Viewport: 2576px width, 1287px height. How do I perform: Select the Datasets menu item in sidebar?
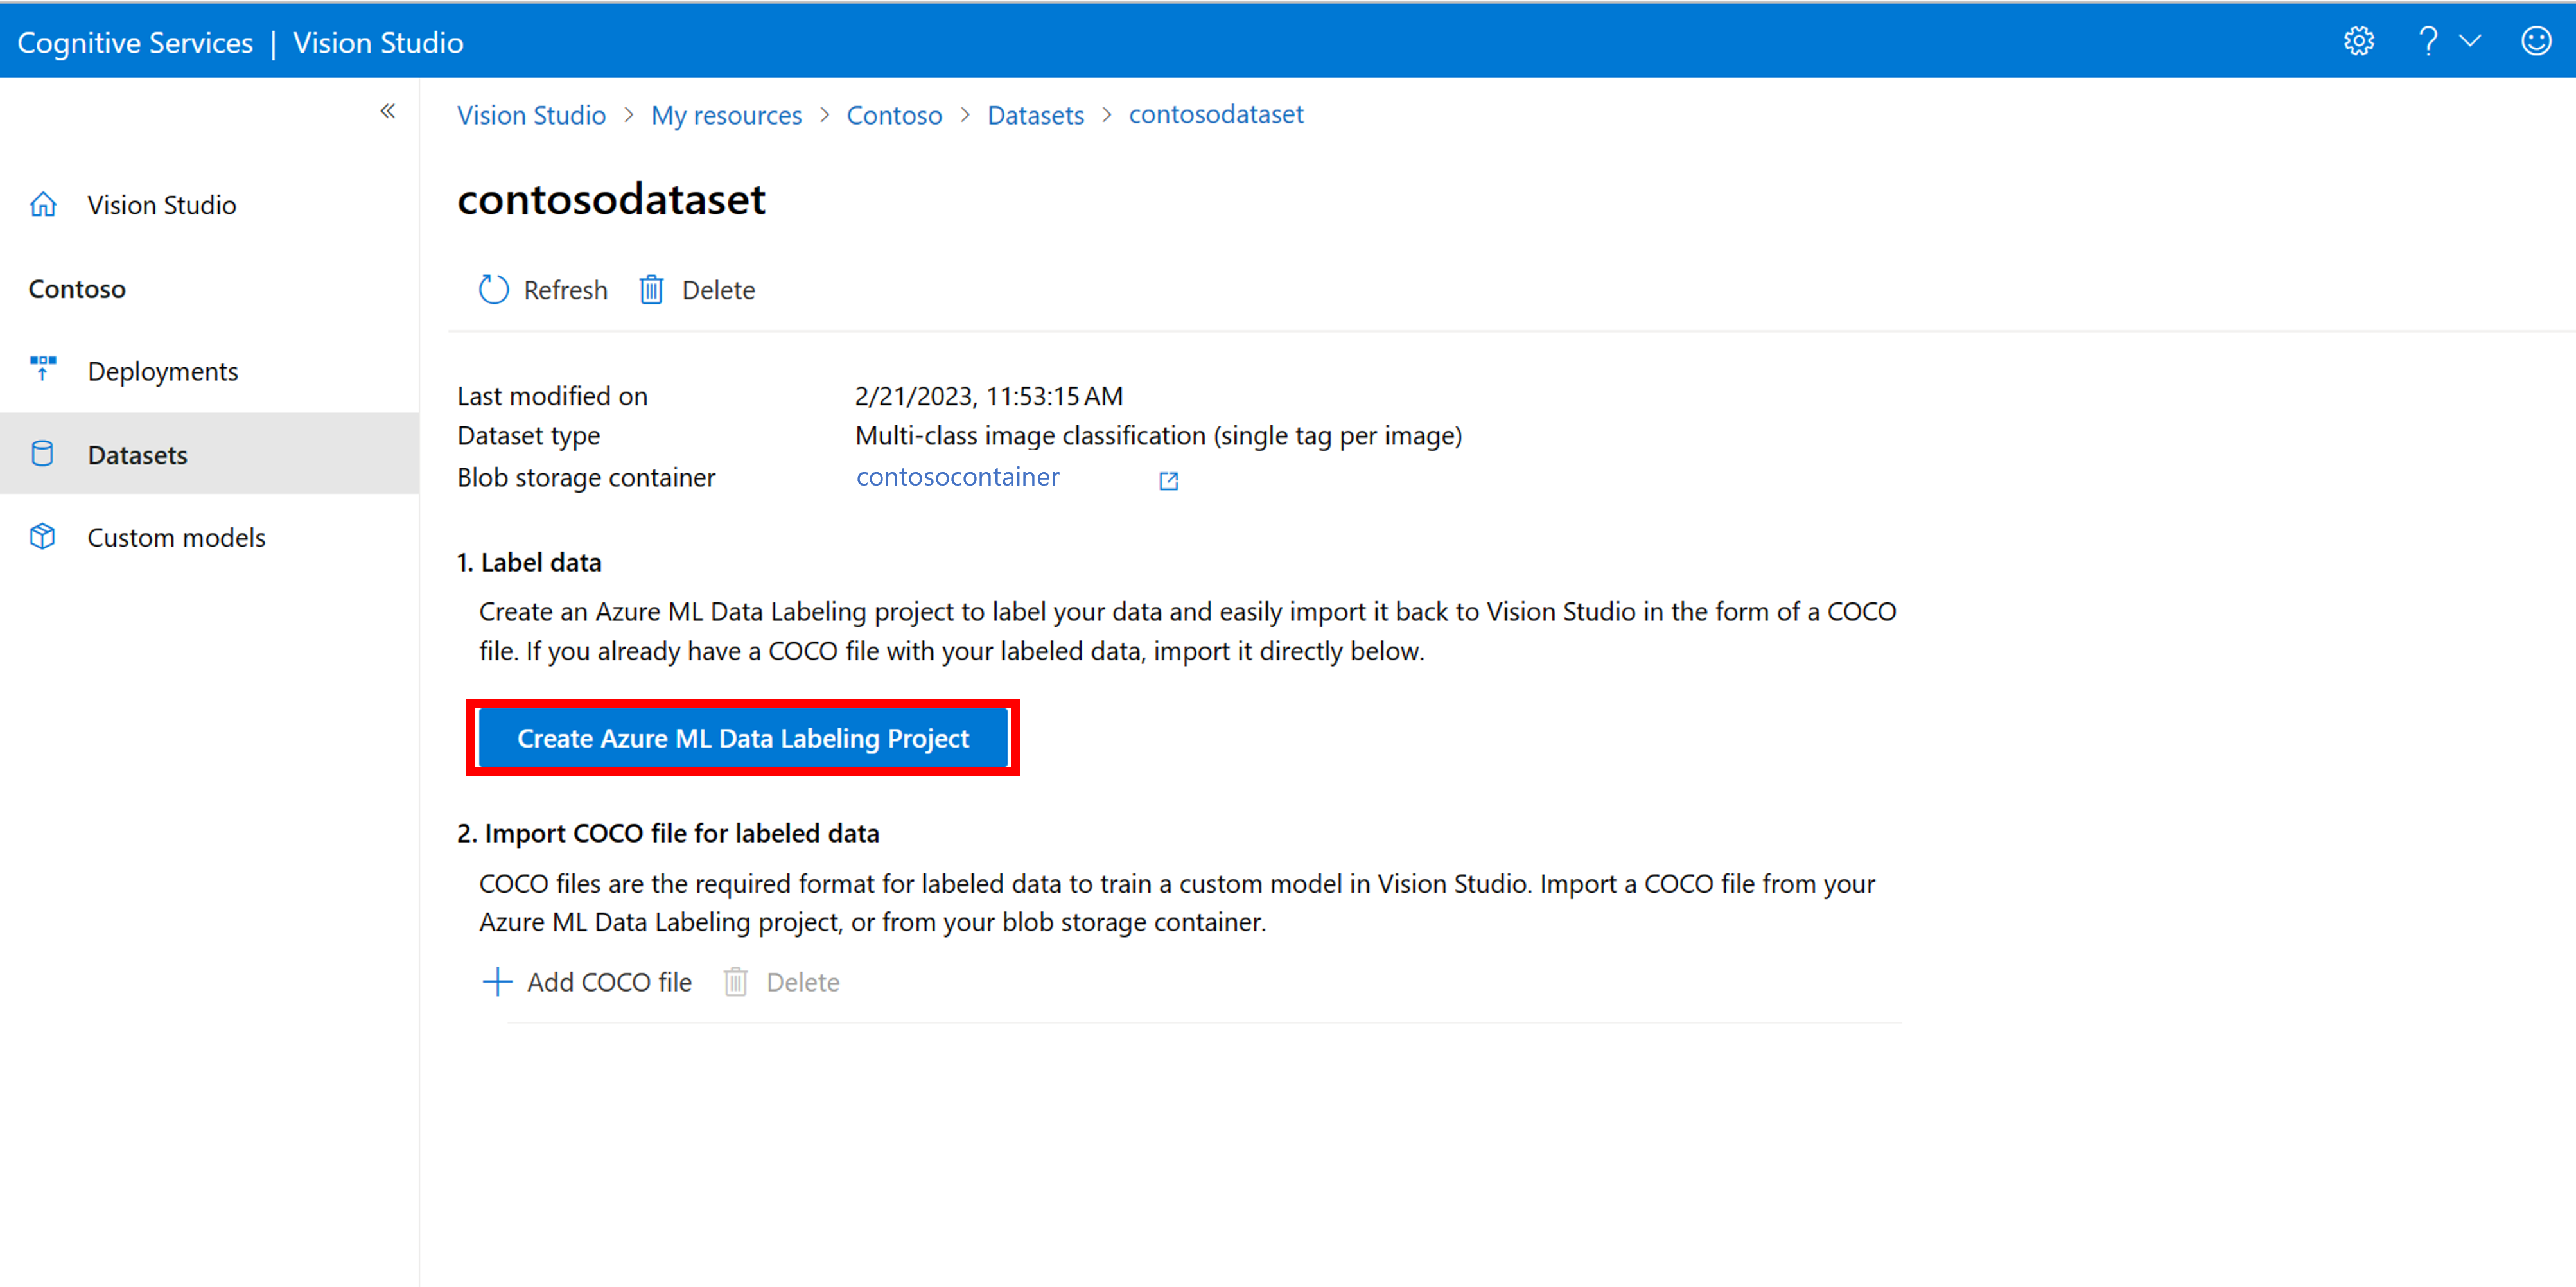pos(136,452)
